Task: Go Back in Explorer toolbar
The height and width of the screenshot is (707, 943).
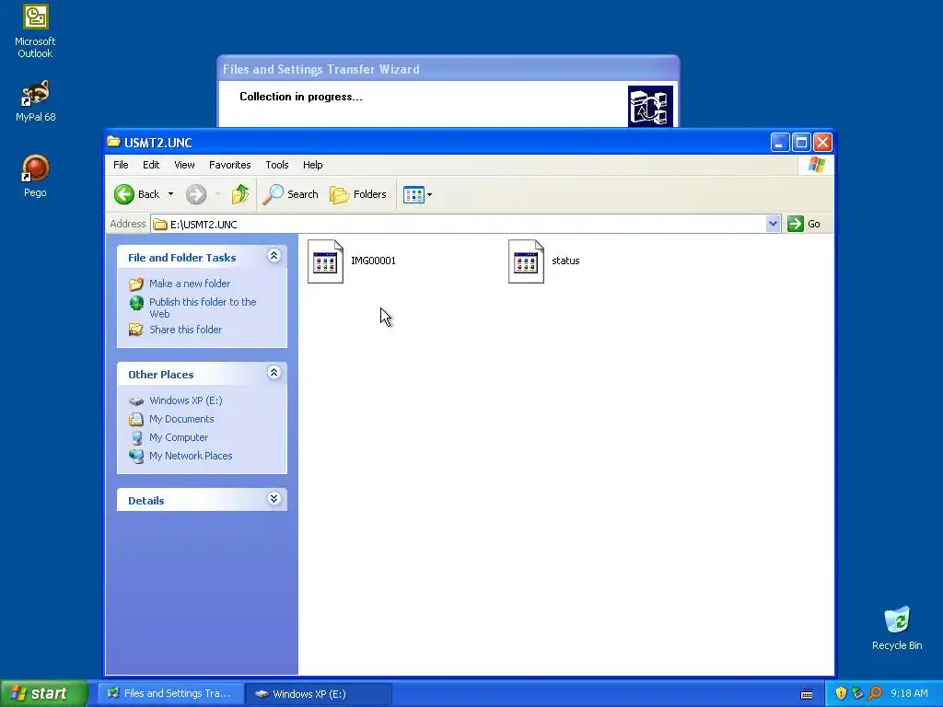Action: [x=137, y=194]
